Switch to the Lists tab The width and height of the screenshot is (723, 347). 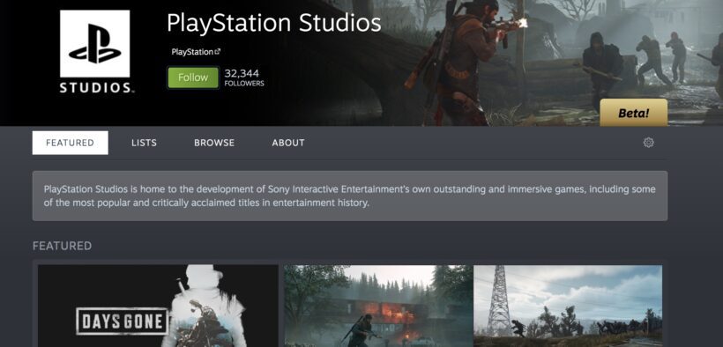coord(144,143)
